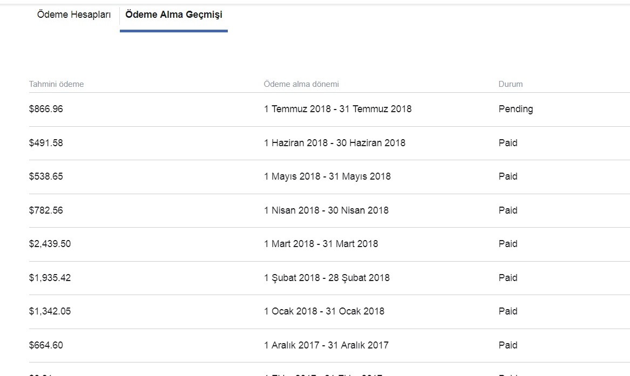The image size is (630, 376).
Task: Select the 1 Nisan 2018 - 30 Nisan 2018 row
Action: click(x=329, y=210)
